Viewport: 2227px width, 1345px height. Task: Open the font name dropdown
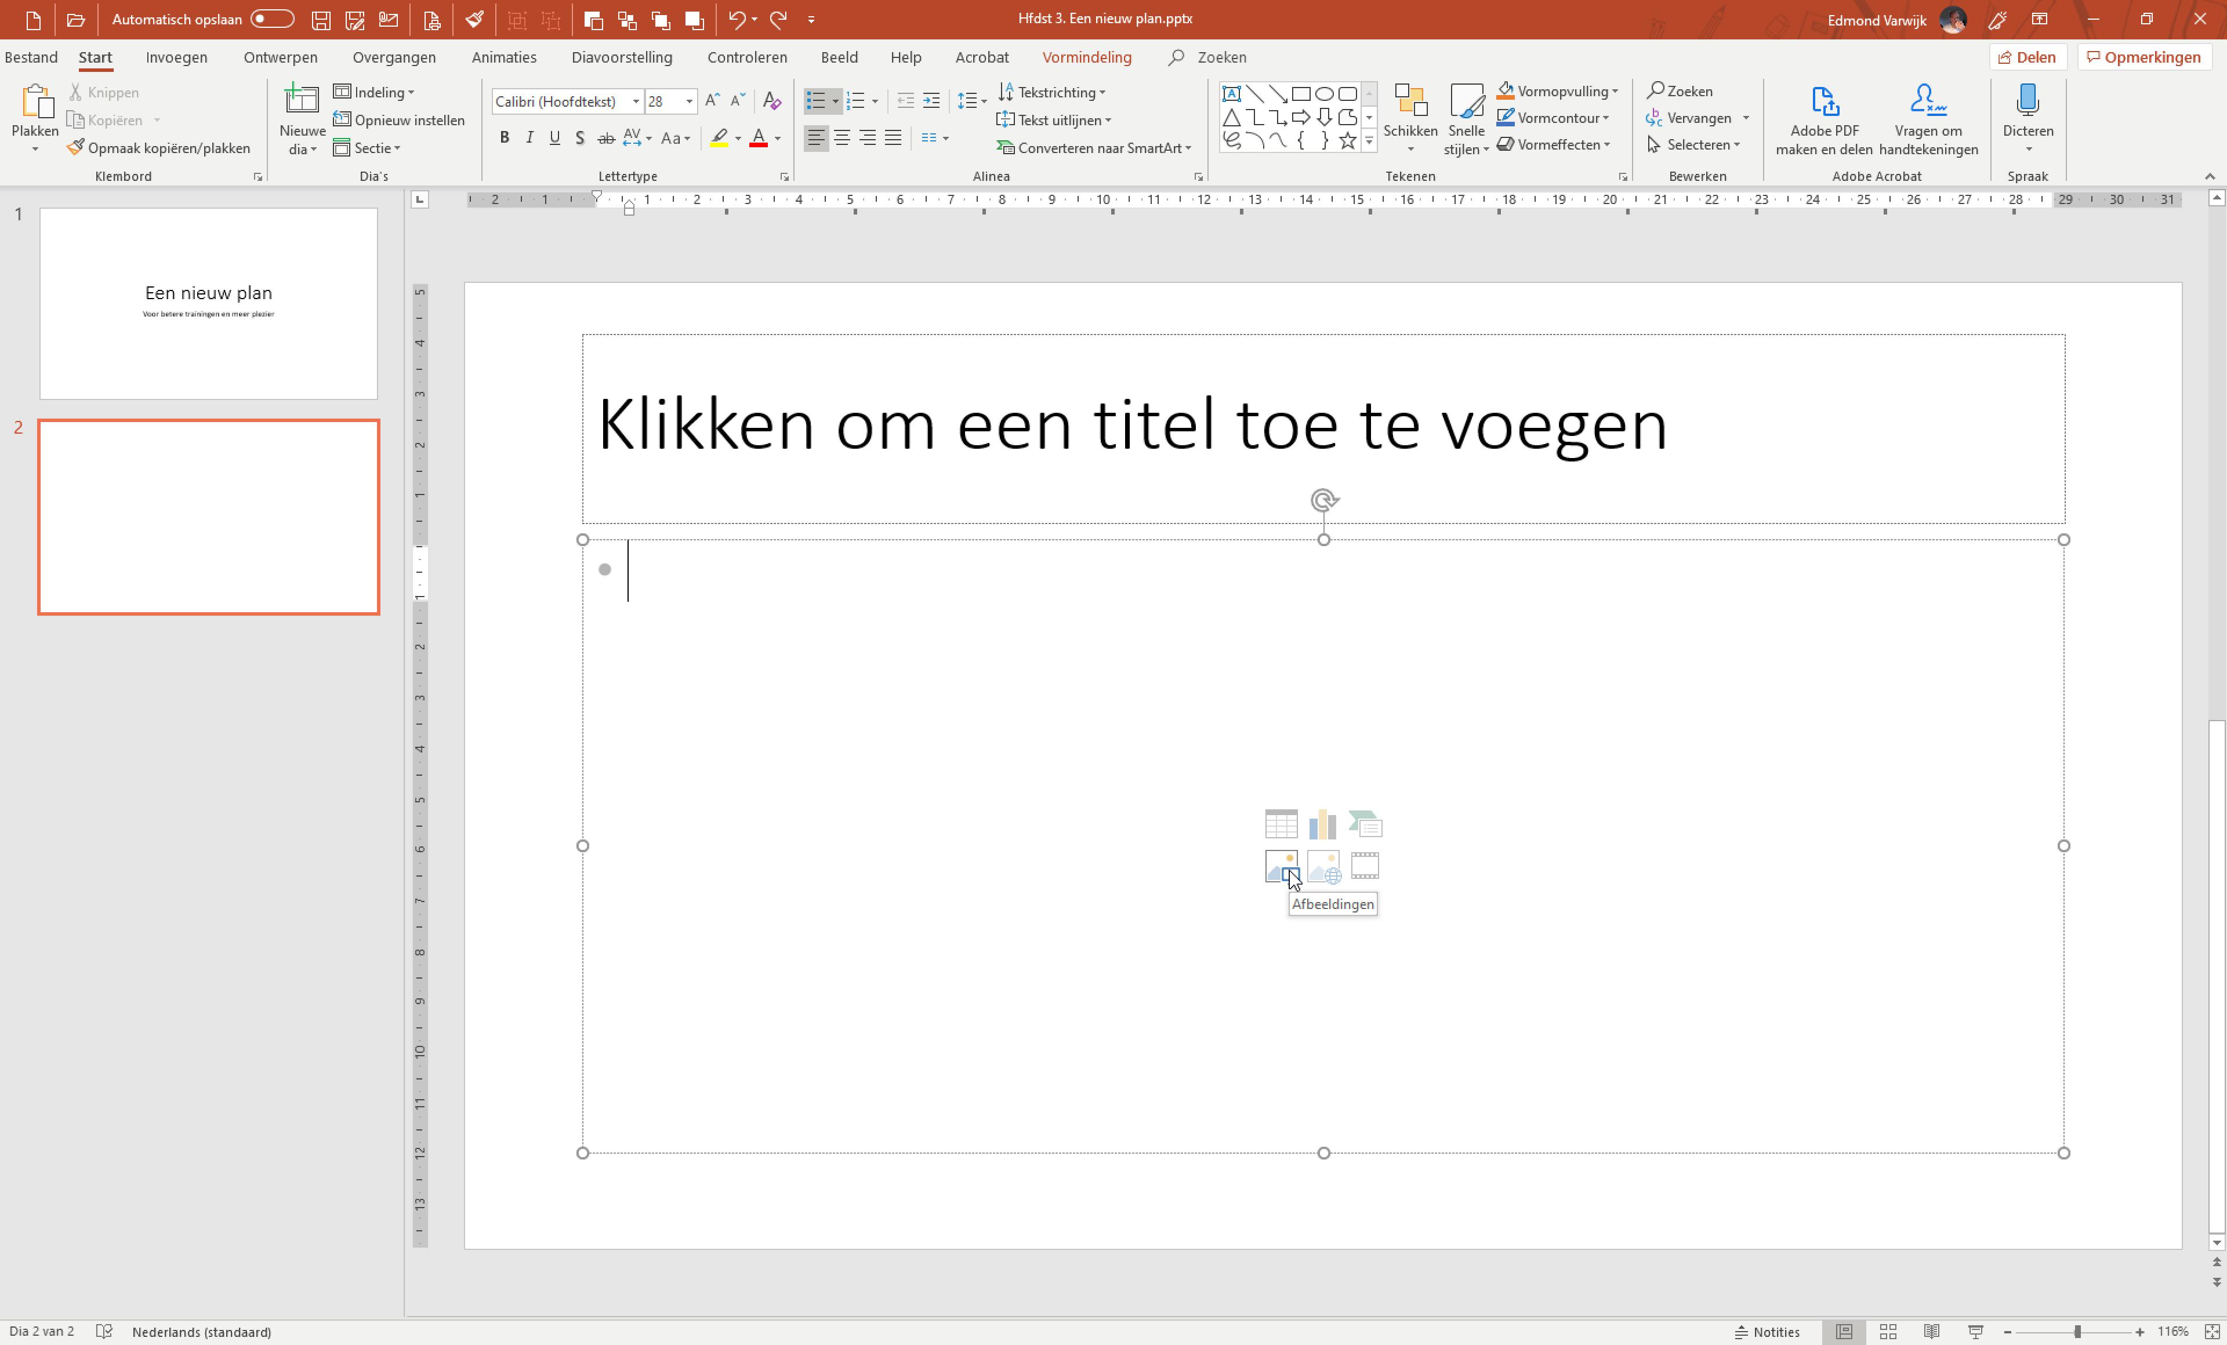(636, 101)
